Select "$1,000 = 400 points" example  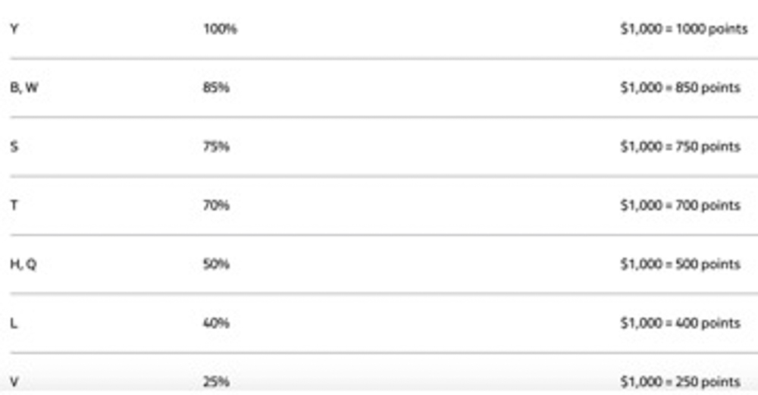point(680,323)
